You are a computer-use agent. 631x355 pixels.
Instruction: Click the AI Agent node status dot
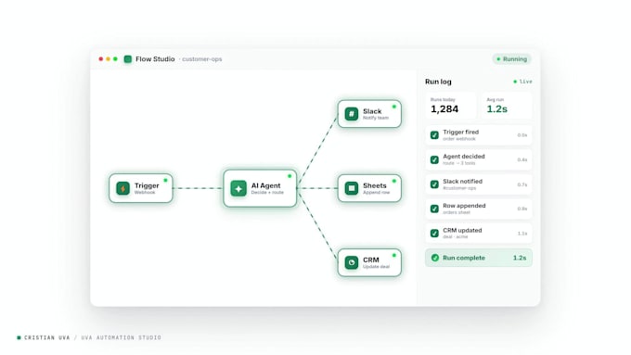pyautogui.click(x=290, y=176)
